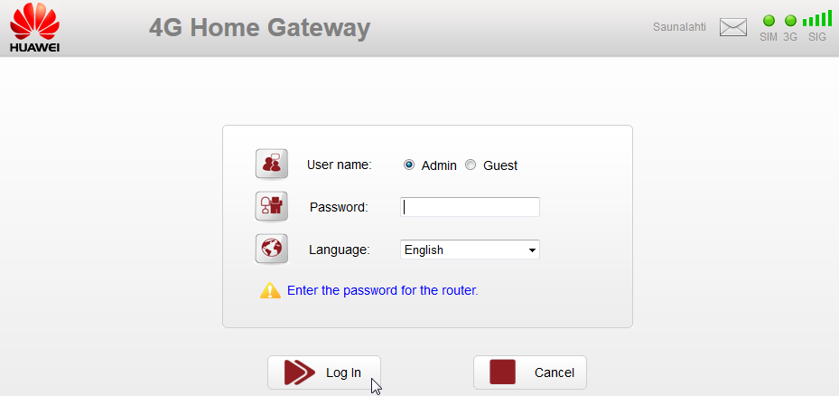Open the Language dropdown showing English
This screenshot has height=396, width=839.
click(470, 250)
